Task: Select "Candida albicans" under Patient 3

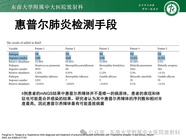Action: [x=108, y=76]
